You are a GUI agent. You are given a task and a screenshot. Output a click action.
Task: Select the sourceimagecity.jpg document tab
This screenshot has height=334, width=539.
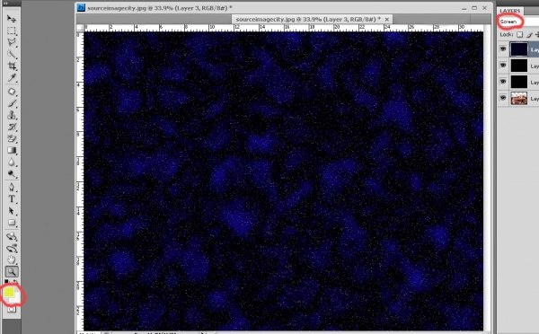tap(308, 19)
